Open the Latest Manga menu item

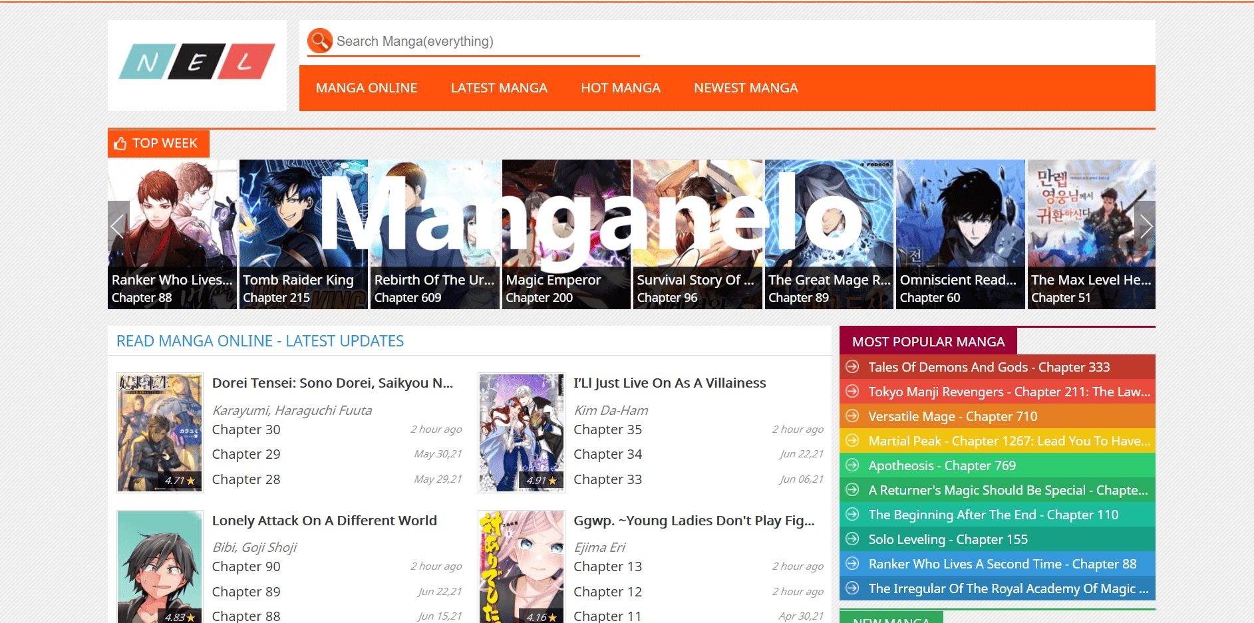pos(499,88)
